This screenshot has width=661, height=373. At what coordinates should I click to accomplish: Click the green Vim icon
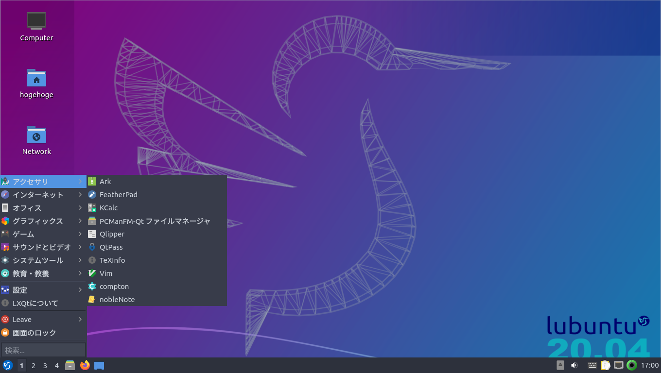click(x=92, y=273)
